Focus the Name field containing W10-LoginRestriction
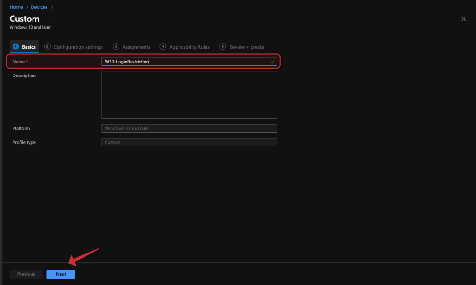Viewport: 476px width, 285px height. (x=186, y=62)
